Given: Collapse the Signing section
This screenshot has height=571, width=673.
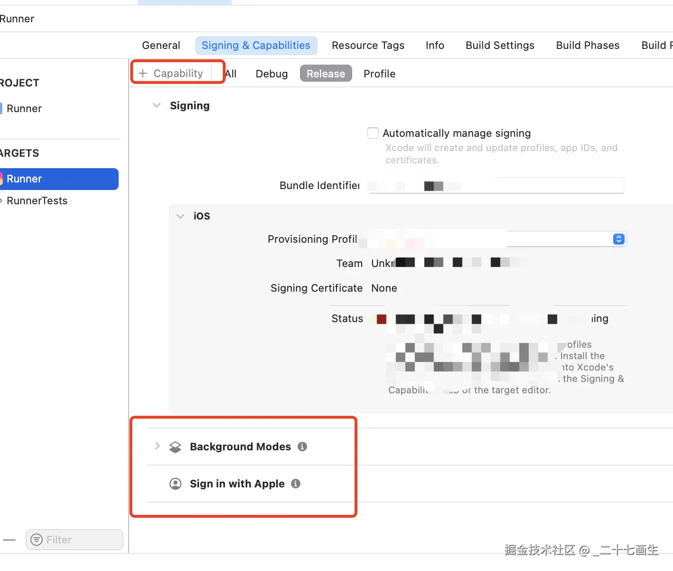Looking at the screenshot, I should tap(157, 105).
